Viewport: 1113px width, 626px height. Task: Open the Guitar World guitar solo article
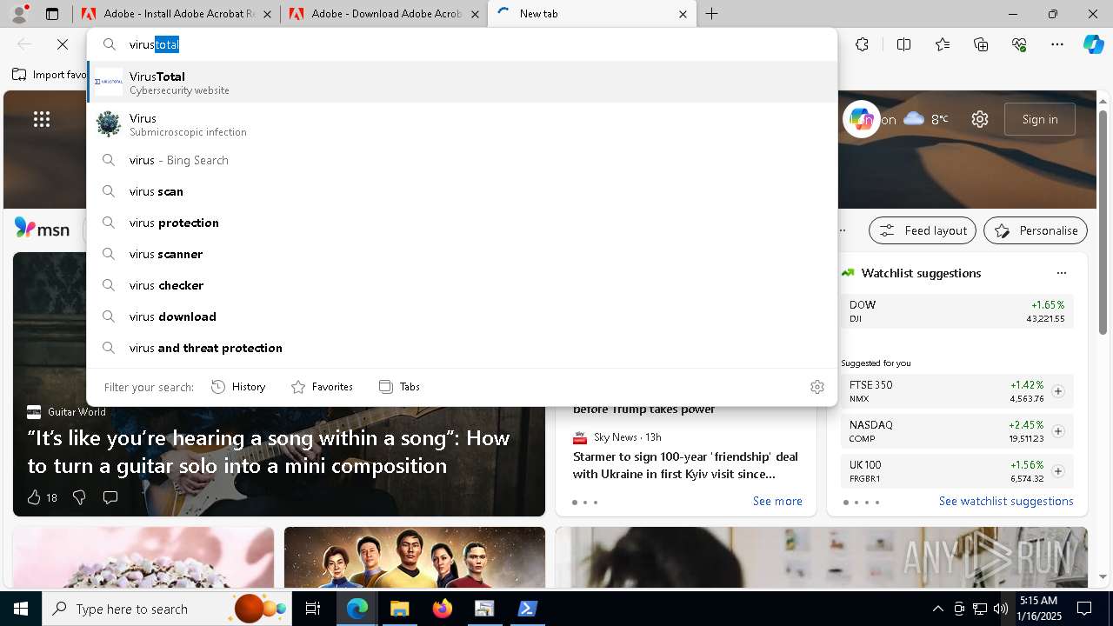point(268,452)
